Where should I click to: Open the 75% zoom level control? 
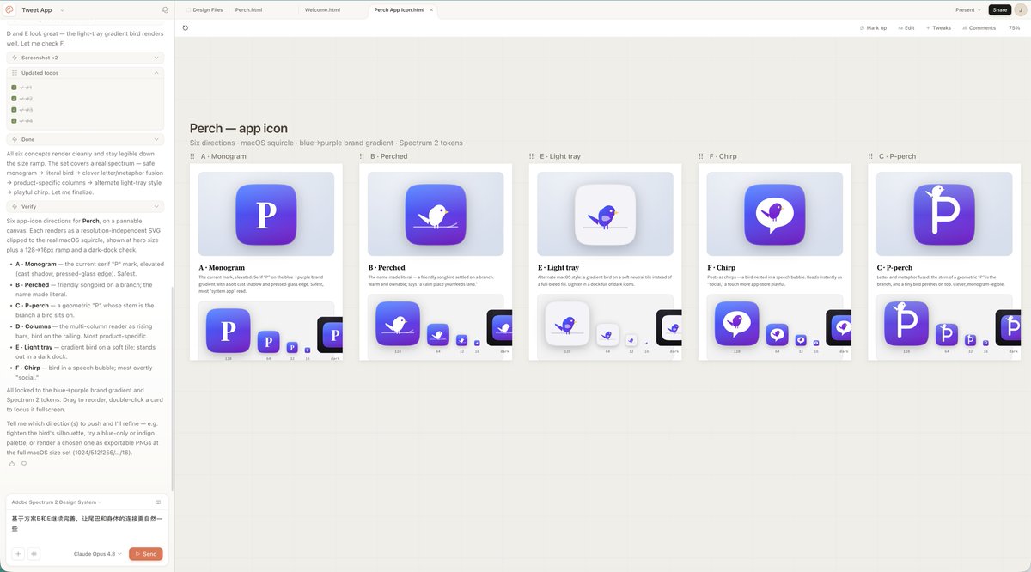(1015, 27)
